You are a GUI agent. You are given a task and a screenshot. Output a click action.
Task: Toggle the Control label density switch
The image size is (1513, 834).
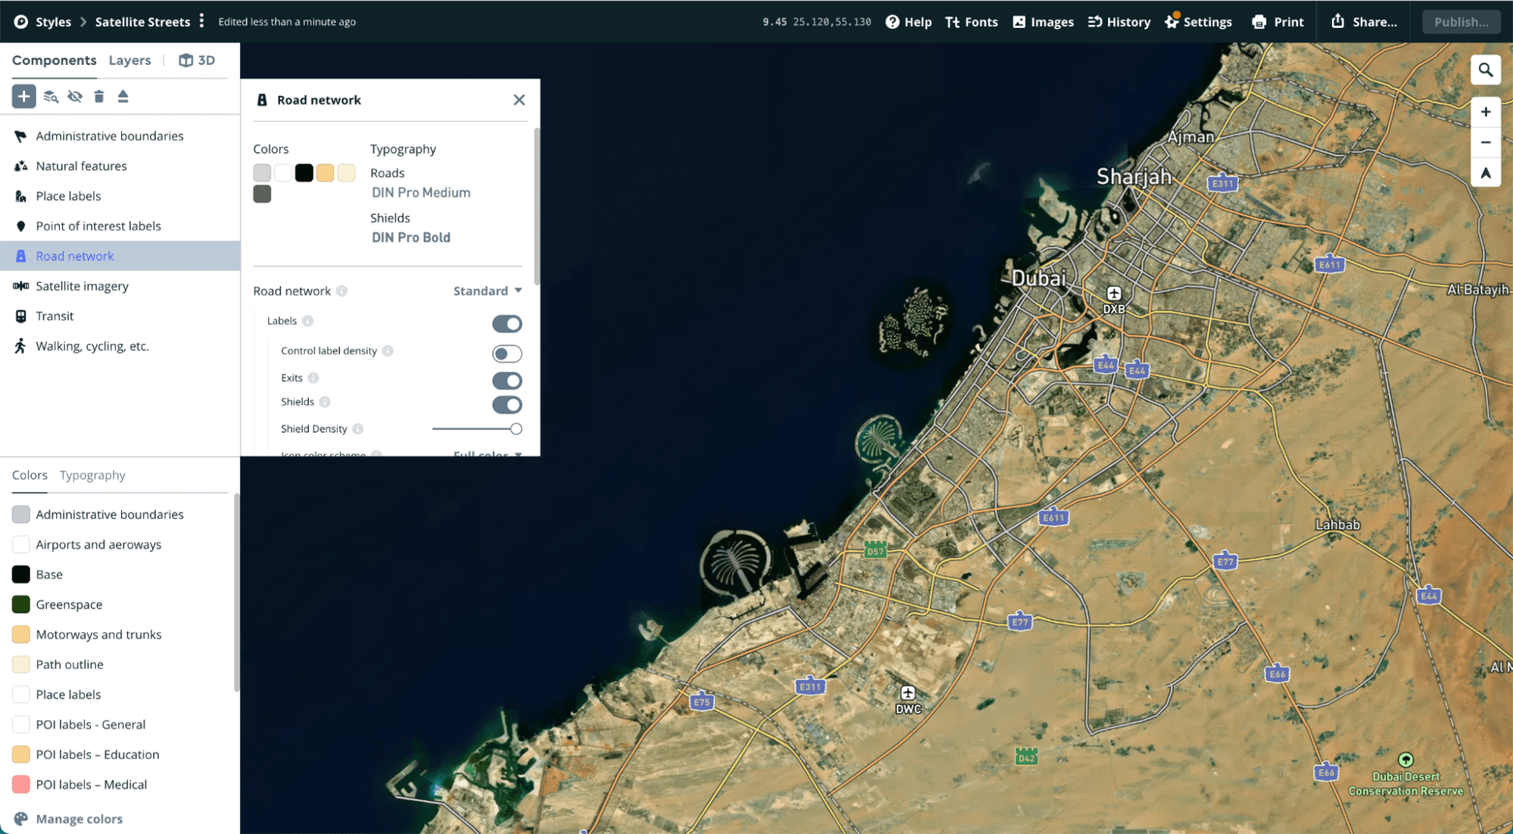507,353
